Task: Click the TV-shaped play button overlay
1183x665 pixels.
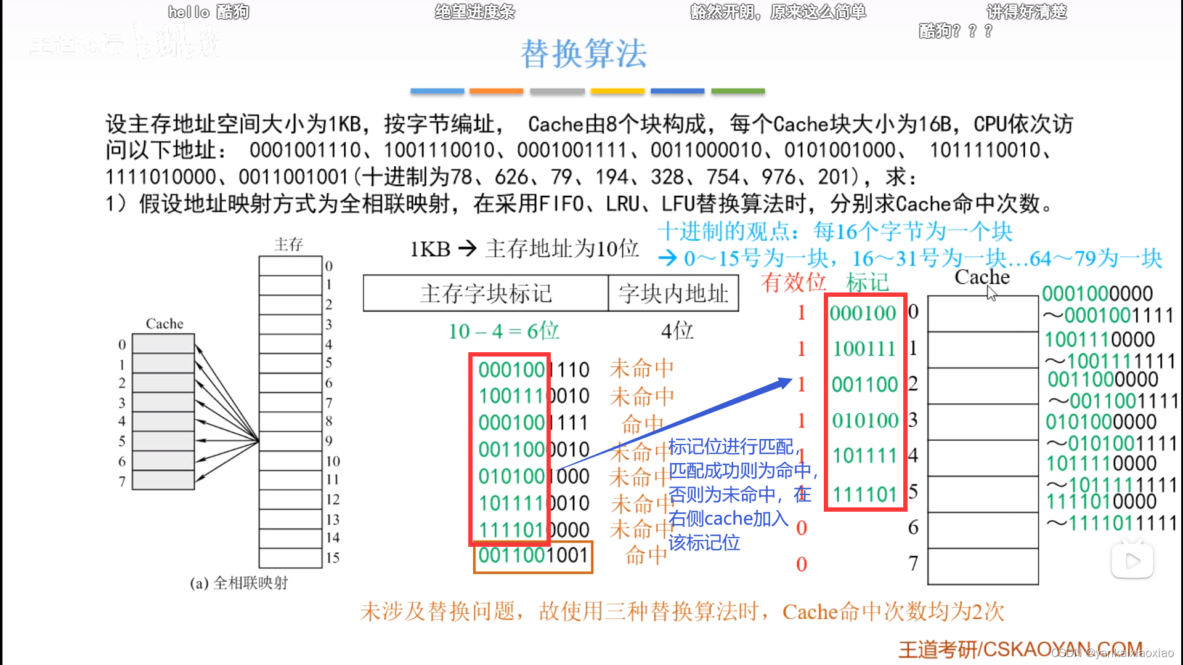Action: pos(1132,559)
